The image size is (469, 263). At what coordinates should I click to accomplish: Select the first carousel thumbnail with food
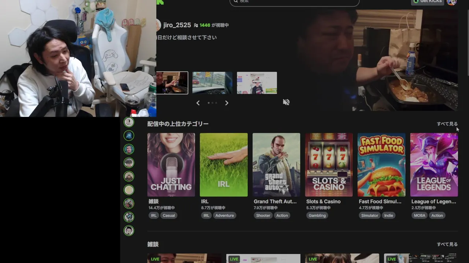point(172,83)
